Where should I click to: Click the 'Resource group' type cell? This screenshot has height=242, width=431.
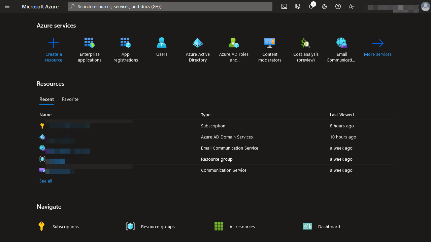217,159
